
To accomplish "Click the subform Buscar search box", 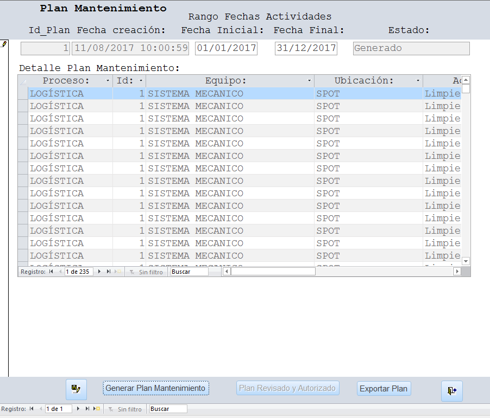I will [x=189, y=272].
